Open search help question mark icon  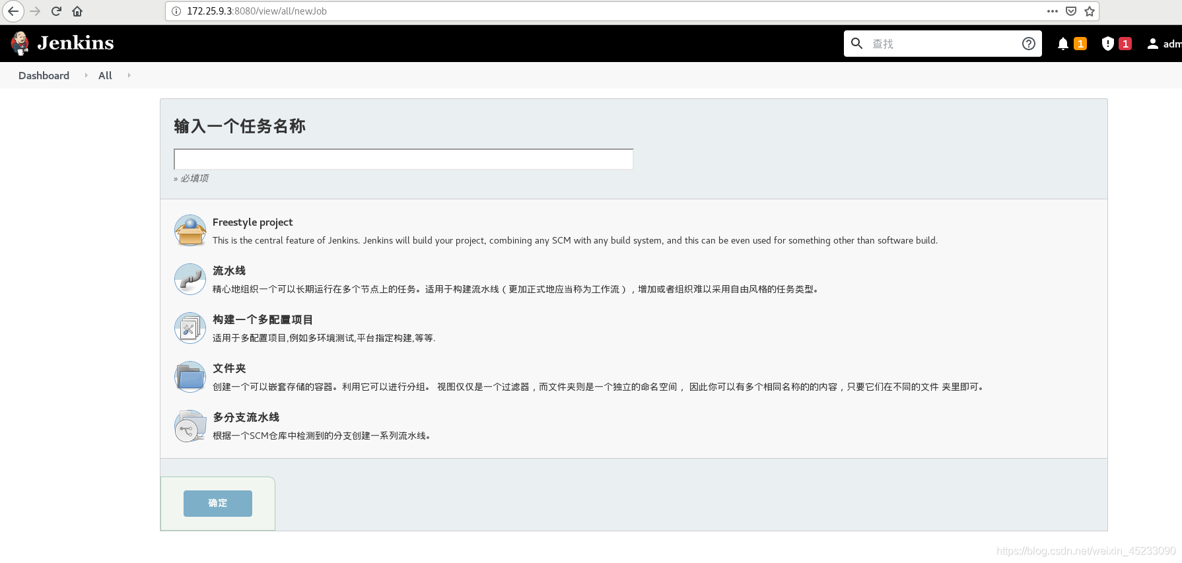point(1028,44)
